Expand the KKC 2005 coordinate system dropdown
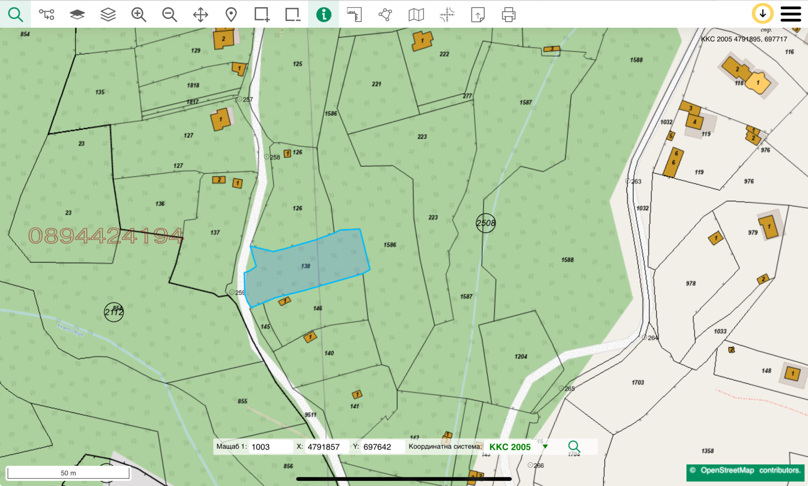 [545, 447]
